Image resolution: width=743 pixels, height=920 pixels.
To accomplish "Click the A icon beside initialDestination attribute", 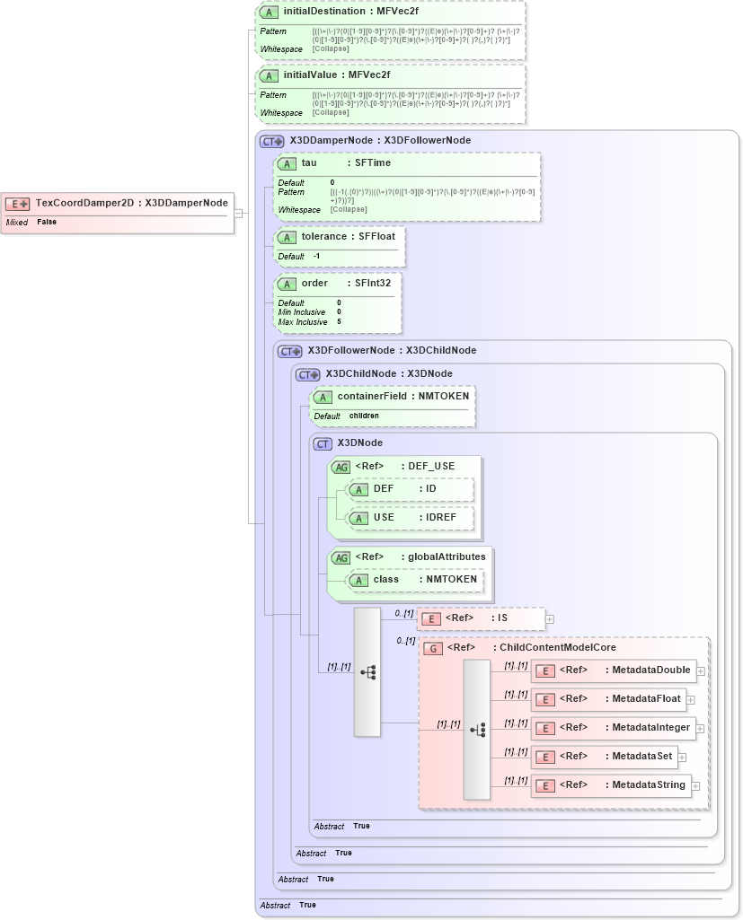I will (269, 13).
